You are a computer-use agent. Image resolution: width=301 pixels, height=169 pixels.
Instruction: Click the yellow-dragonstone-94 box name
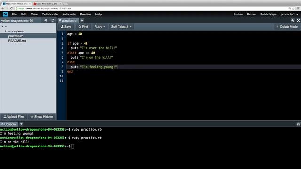17,21
